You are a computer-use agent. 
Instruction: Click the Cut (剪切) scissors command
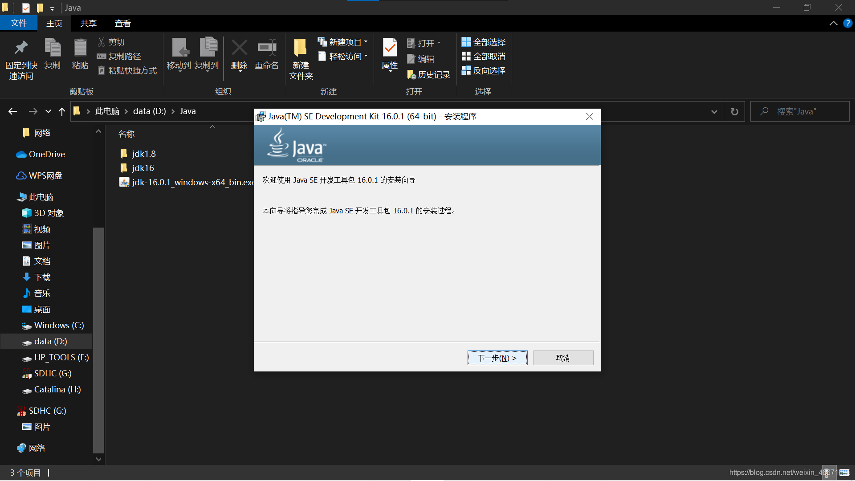point(111,42)
